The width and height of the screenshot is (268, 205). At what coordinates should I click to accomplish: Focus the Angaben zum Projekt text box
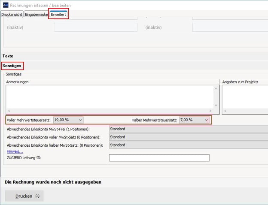245,96
